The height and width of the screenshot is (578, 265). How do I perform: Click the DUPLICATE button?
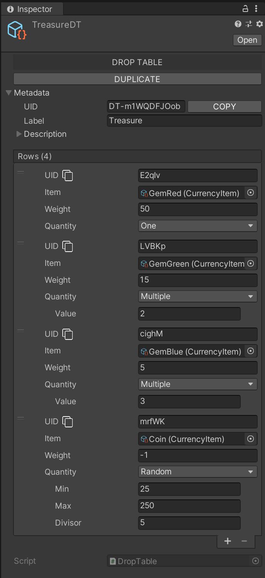pyautogui.click(x=137, y=79)
